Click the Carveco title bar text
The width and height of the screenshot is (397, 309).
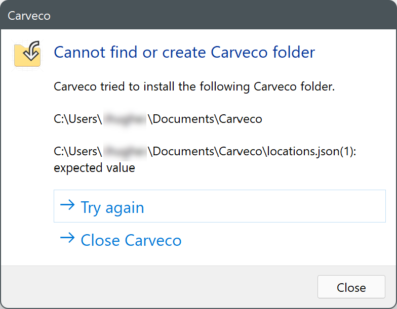pyautogui.click(x=29, y=16)
